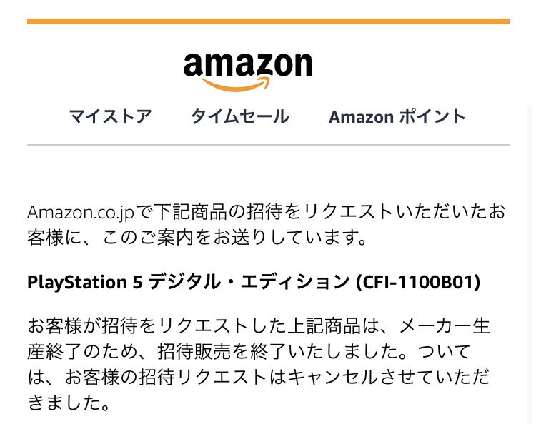Screen dimensions: 536x424
Task: Click the orange smile arrow under amazon
Action: [x=236, y=84]
